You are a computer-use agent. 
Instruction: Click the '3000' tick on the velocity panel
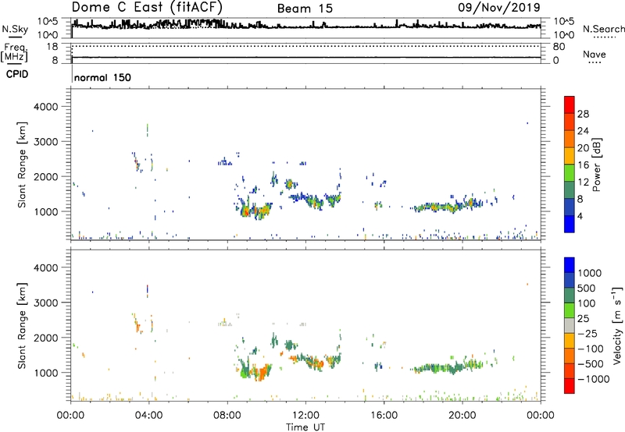46,303
